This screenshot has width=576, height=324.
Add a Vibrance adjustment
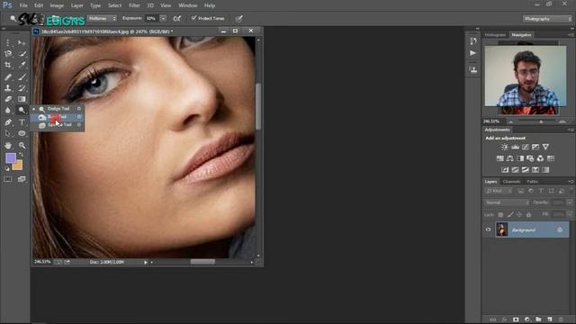point(546,147)
